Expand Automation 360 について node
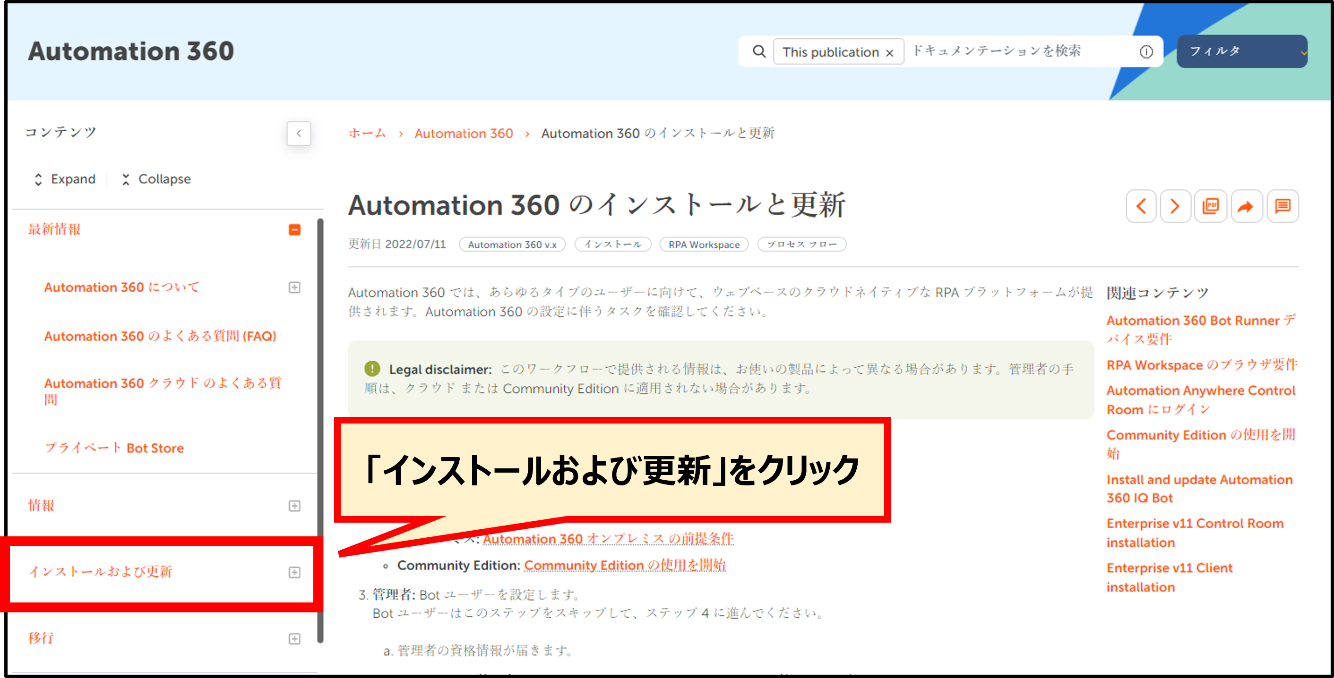This screenshot has height=678, width=1334. 295,287
